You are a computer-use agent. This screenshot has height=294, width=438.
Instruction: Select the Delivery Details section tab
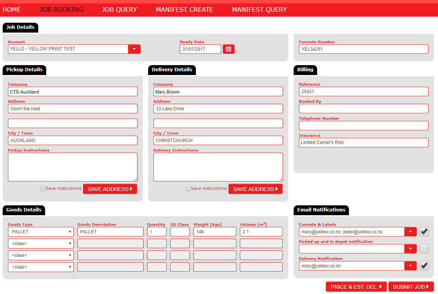172,70
